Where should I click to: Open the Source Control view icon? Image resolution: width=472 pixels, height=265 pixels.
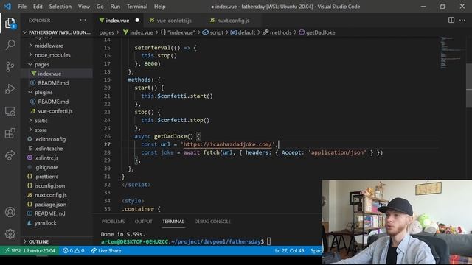(x=10, y=66)
